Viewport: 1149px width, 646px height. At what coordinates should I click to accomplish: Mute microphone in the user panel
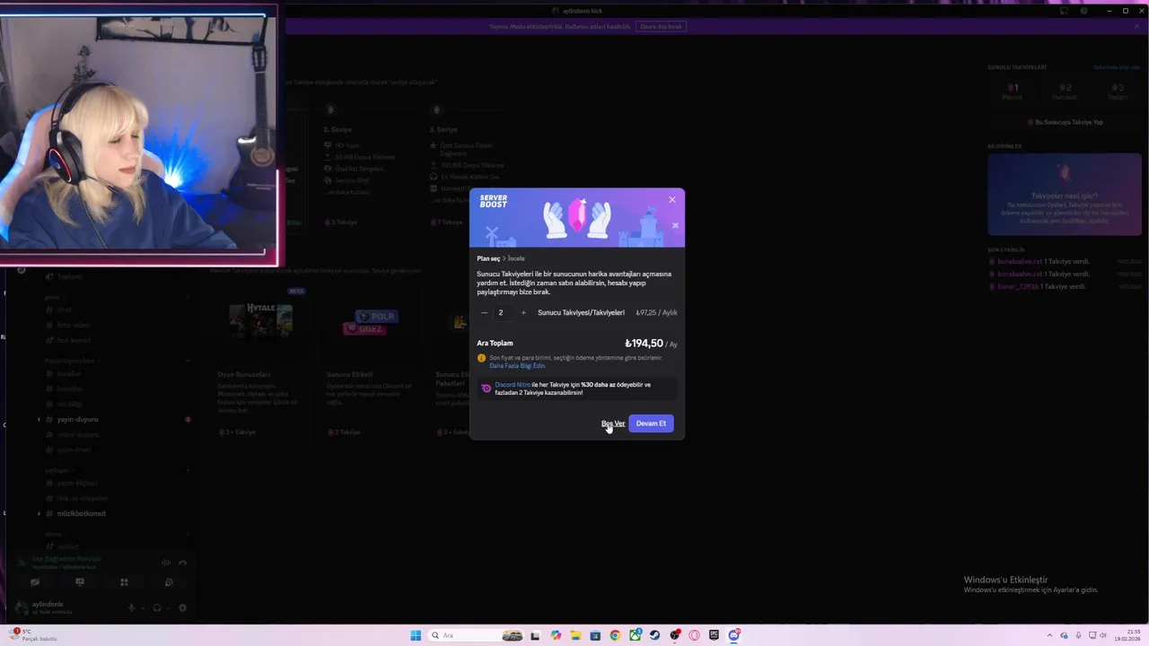coord(131,608)
